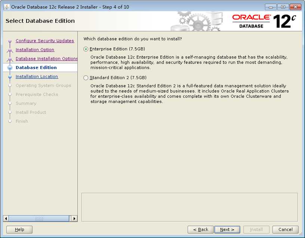Viewport: 305px width, 238px height.
Task: Minimize the installer window
Action: (x=271, y=7)
